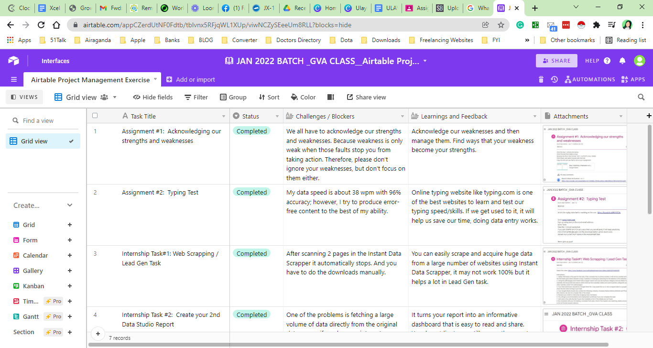Add a new field with the plus icon
653x348 pixels.
pos(649,116)
